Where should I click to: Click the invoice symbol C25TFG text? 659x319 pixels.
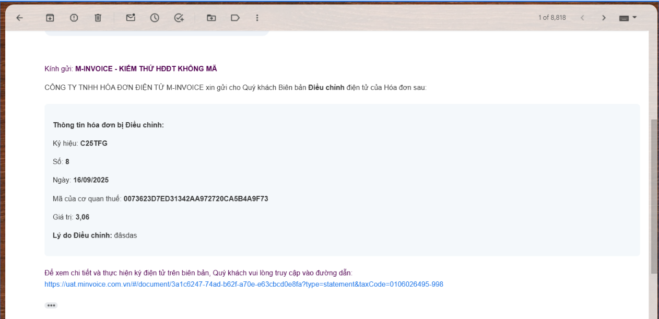coord(94,143)
